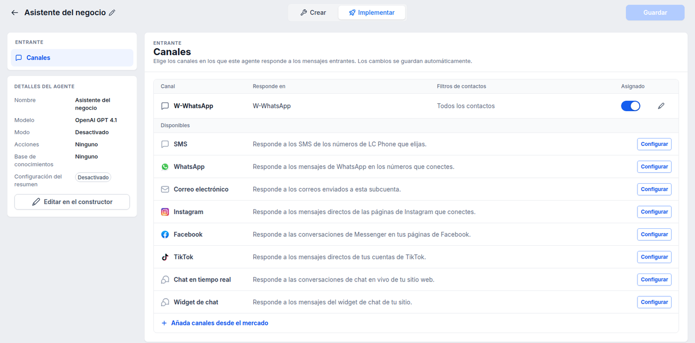Click the Facebook Messenger description text
This screenshot has width=695, height=343.
pyautogui.click(x=361, y=234)
